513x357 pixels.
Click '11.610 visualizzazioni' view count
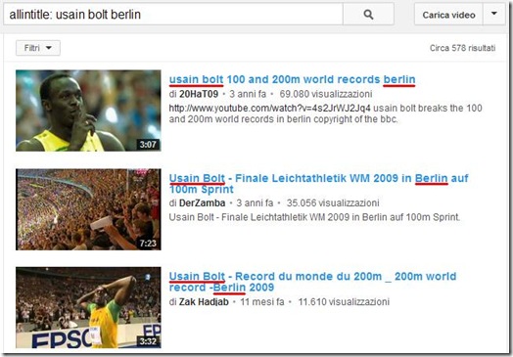click(x=344, y=302)
